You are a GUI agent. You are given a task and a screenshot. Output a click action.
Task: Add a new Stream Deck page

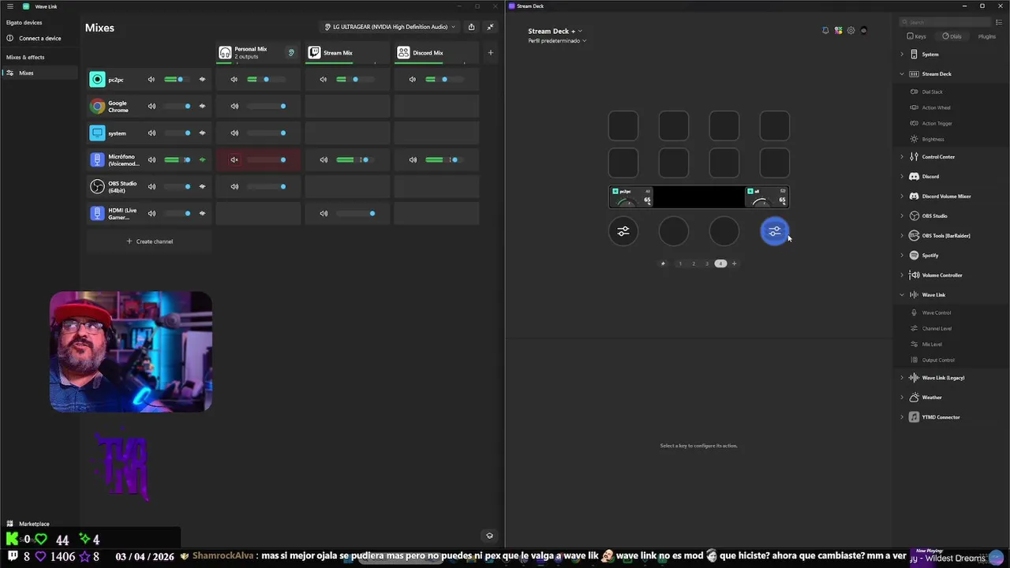click(x=734, y=263)
